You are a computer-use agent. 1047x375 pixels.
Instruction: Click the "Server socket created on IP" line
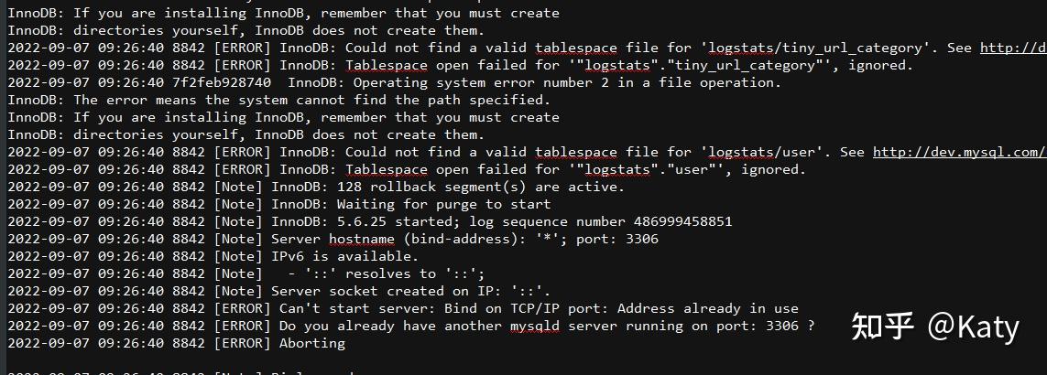point(410,291)
